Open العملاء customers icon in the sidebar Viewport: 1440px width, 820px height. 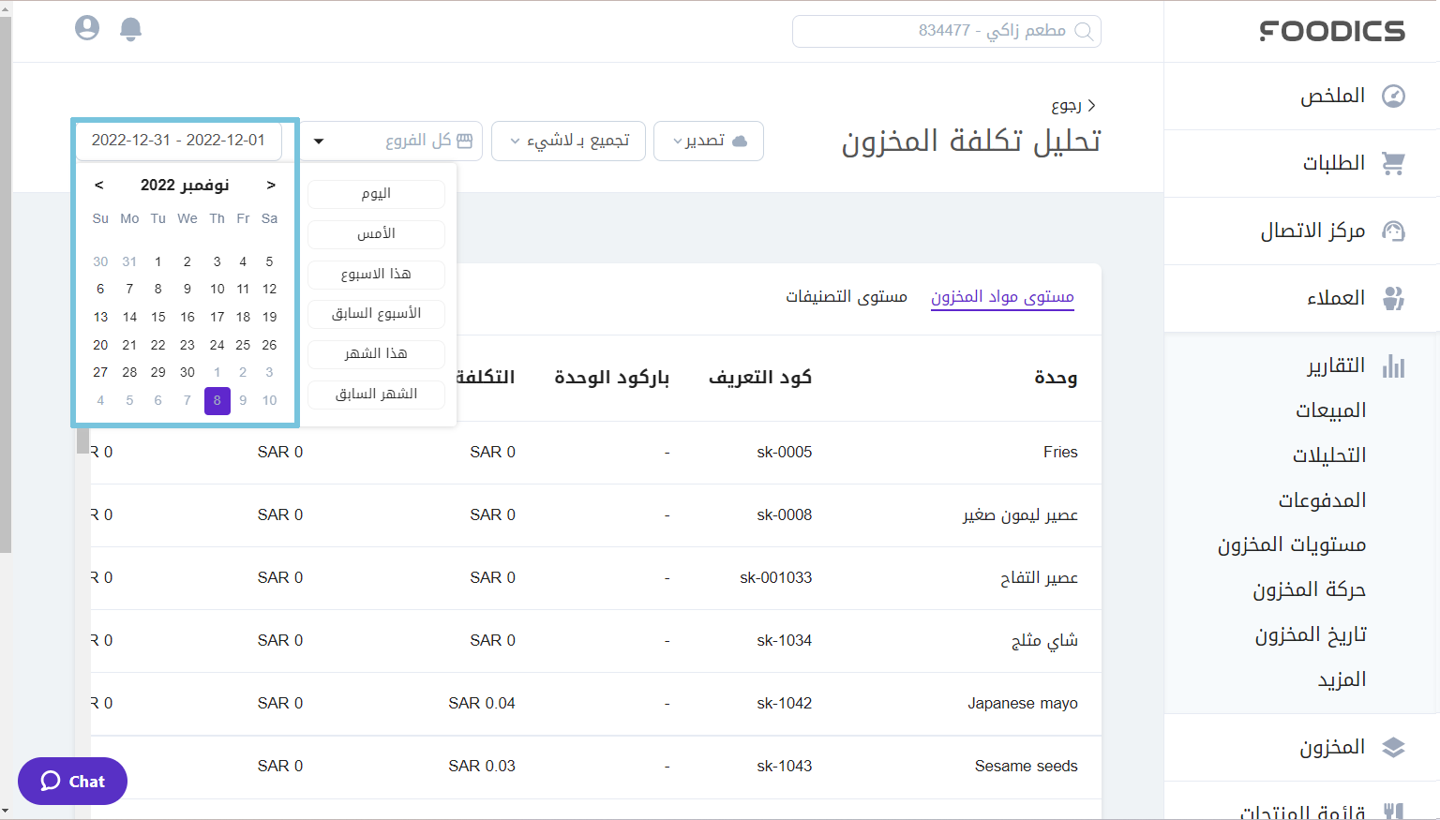(1394, 298)
